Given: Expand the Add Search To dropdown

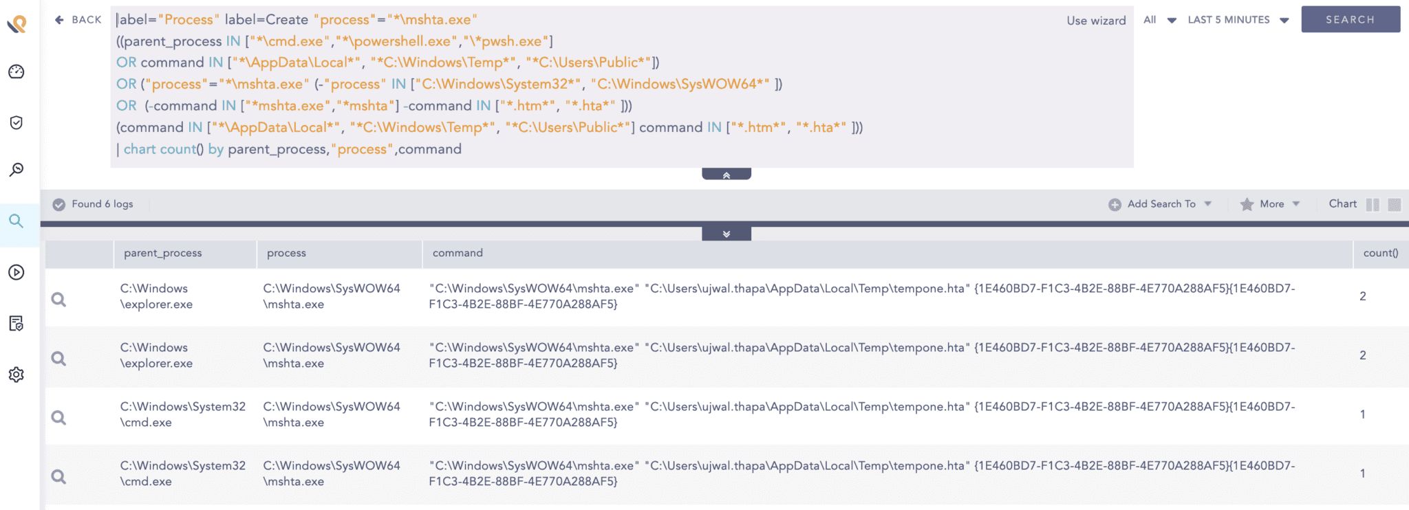Looking at the screenshot, I should (x=1161, y=204).
